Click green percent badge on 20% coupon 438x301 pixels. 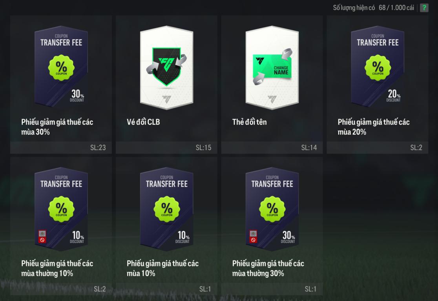[378, 67]
